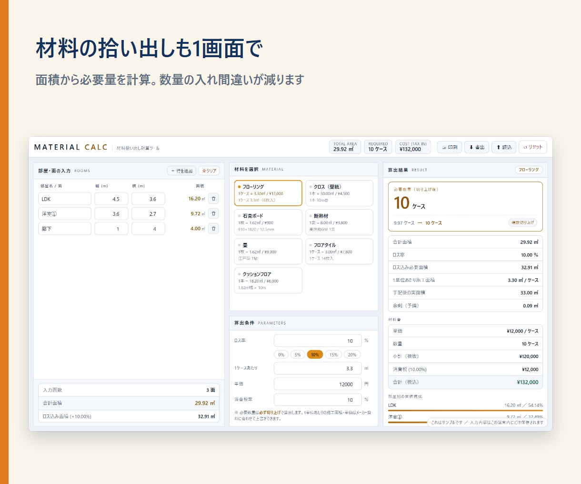Viewport: 581px width, 484px height.
Task: Select the 断熱材 material card
Action: (x=339, y=222)
